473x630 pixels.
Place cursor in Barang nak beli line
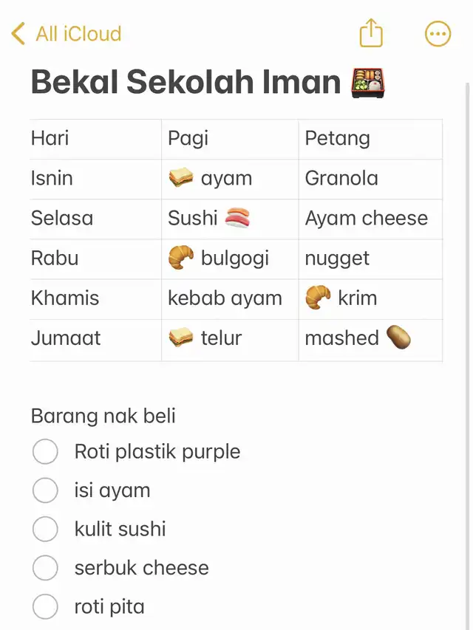103,416
